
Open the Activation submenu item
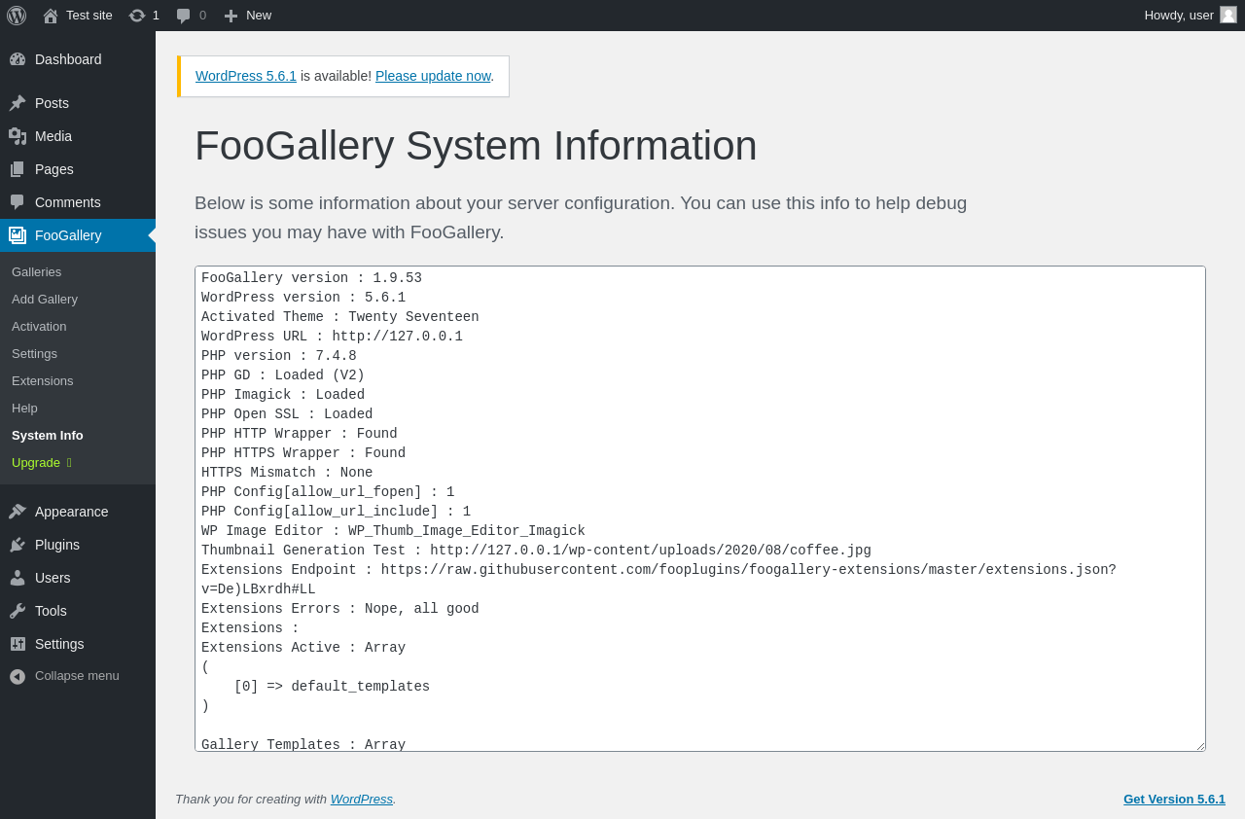pos(78,326)
